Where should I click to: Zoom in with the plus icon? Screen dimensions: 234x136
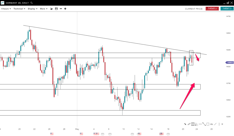coord(65,9)
